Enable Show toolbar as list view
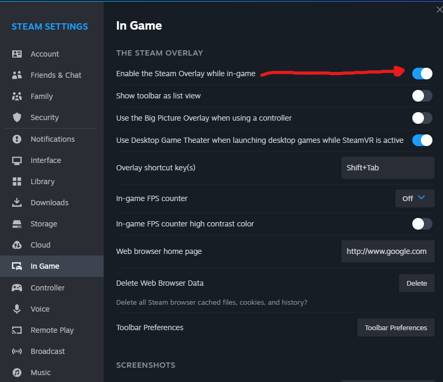 pos(422,96)
